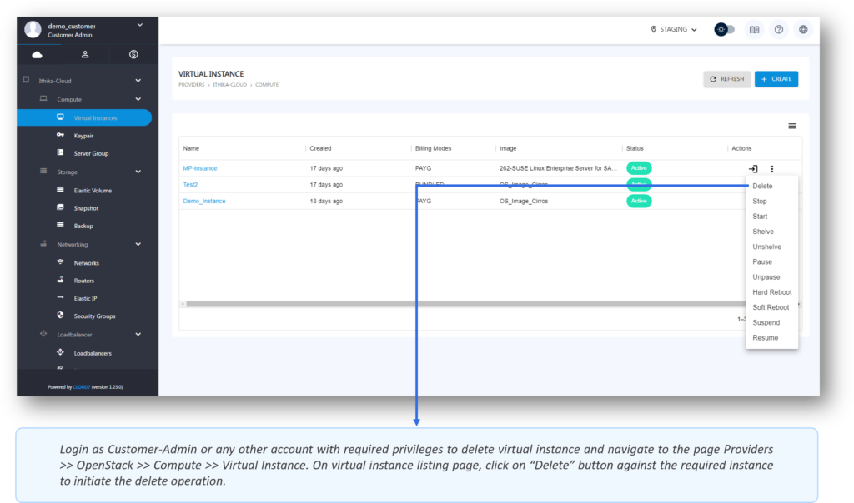Open Elastic IP in the sidebar

85,298
